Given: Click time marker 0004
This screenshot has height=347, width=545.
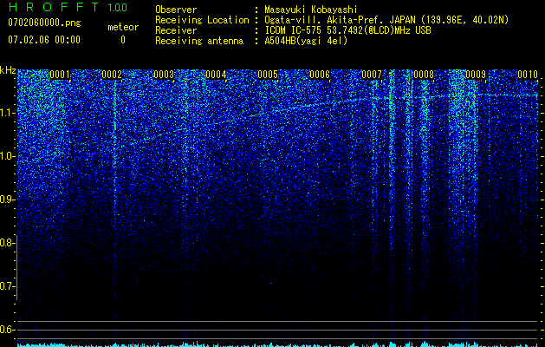Looking at the screenshot, I should (216, 75).
